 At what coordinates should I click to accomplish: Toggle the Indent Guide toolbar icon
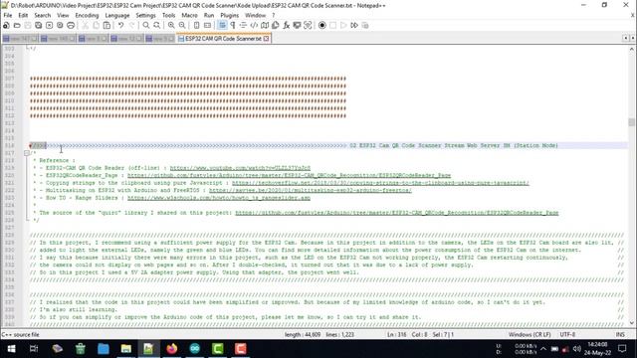[x=243, y=25]
